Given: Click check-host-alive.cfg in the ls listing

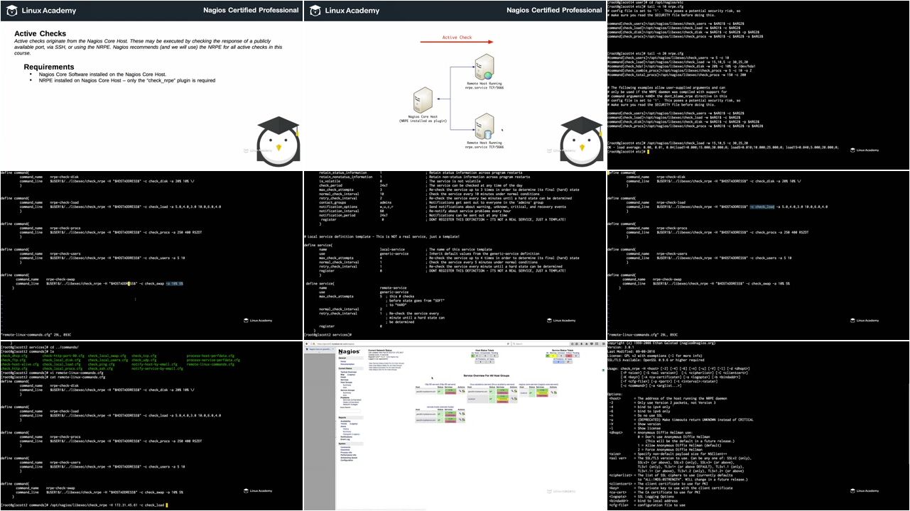Looking at the screenshot, I should [21, 364].
